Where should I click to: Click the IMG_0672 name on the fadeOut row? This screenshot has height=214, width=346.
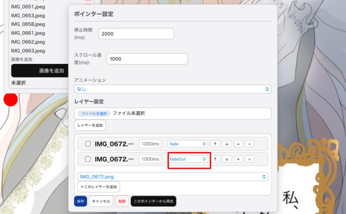(114, 159)
